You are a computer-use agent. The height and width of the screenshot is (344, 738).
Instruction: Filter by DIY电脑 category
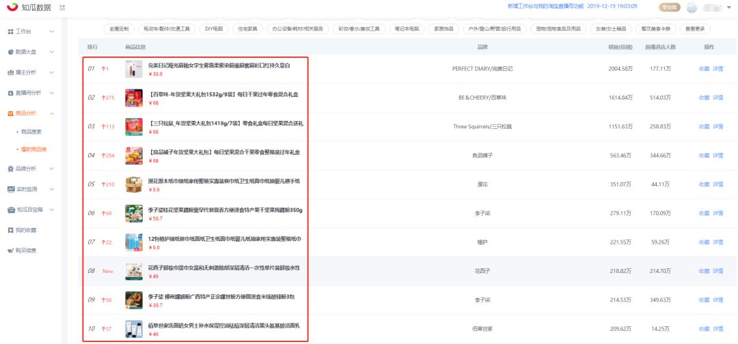click(214, 29)
